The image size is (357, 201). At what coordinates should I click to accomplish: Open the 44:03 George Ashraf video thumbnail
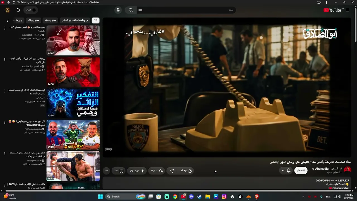click(x=73, y=166)
